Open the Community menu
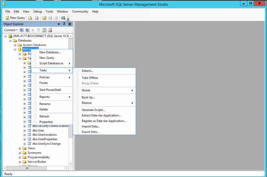Image resolution: width=267 pixels, height=177 pixels. [x=80, y=11]
